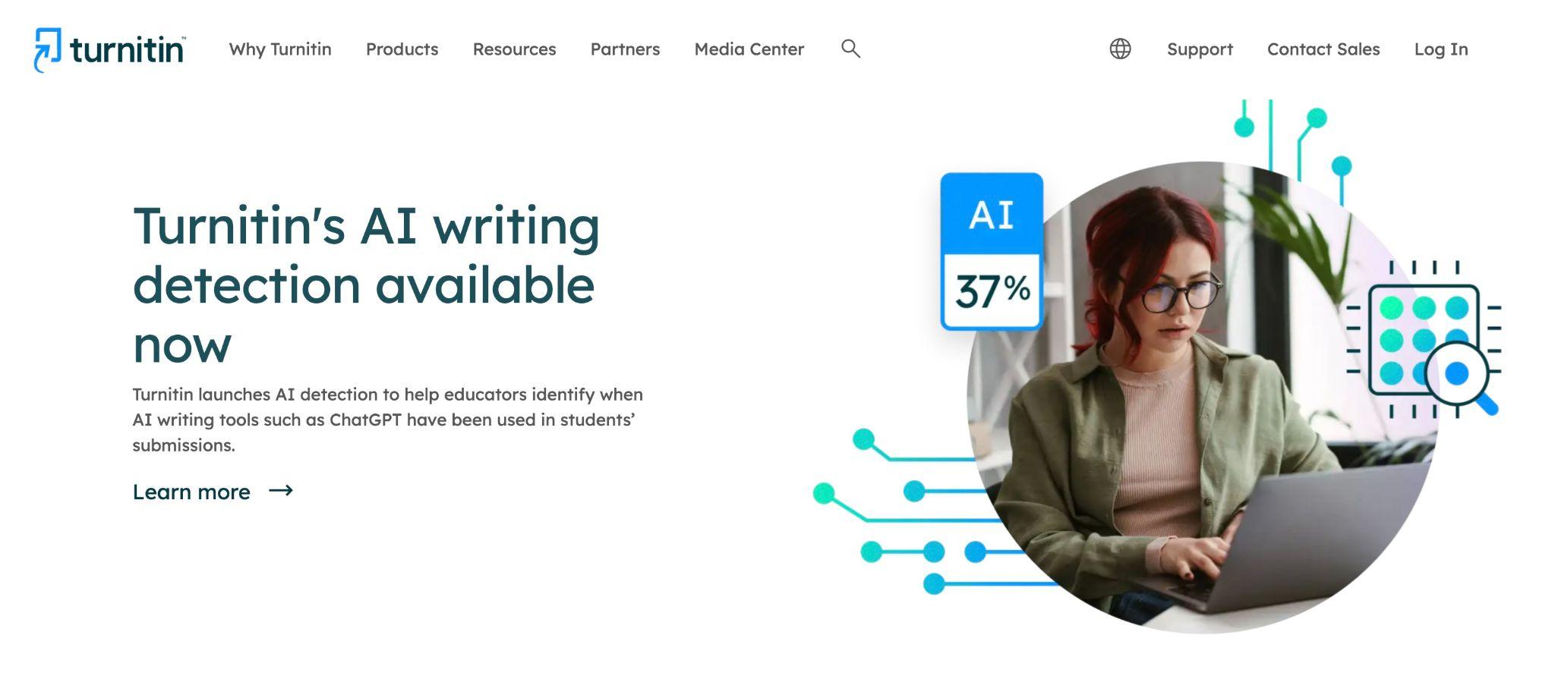This screenshot has width=1555, height=698.
Task: Click Log In
Action: click(x=1440, y=49)
